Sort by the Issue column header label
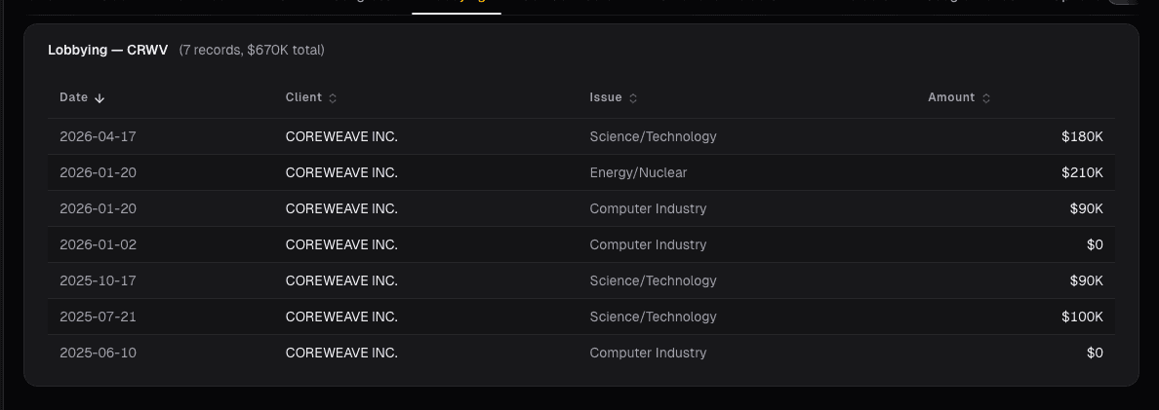Image resolution: width=1159 pixels, height=410 pixels. pos(605,97)
